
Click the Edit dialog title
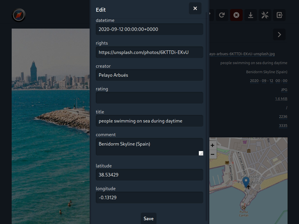pos(101,10)
